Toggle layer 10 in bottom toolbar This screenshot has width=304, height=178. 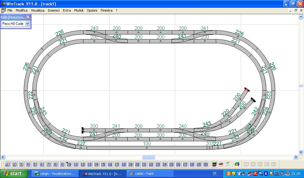[69, 164]
